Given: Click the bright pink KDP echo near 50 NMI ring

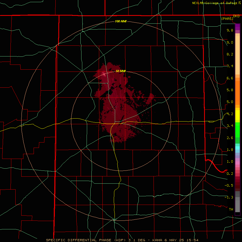Looking at the screenshot, I should 104,74.
